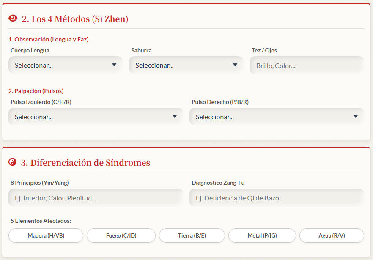The height and width of the screenshot is (260, 373).
Task: Open the Pulso Izquierdo (C/H/R) dropdown
Action: pos(95,117)
